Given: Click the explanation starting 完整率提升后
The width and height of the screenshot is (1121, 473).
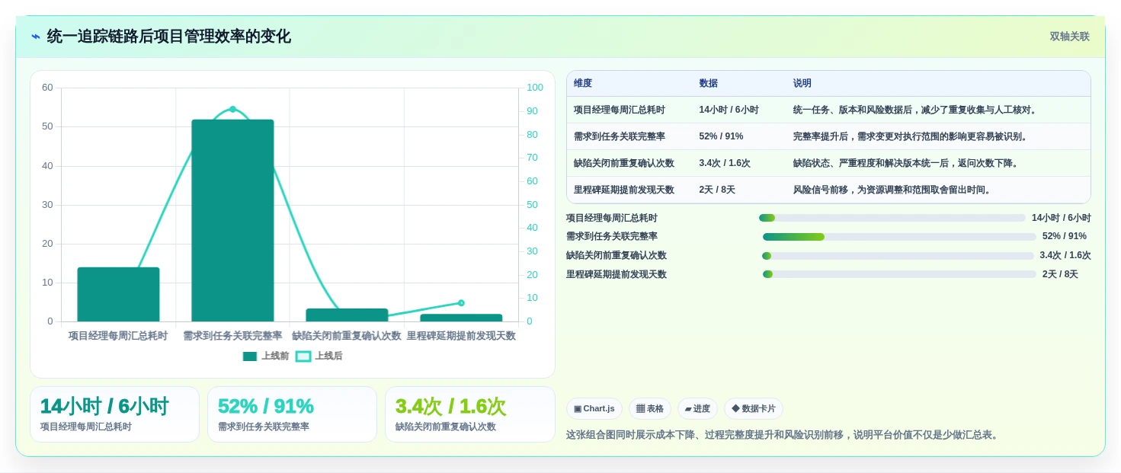Looking at the screenshot, I should tap(911, 137).
